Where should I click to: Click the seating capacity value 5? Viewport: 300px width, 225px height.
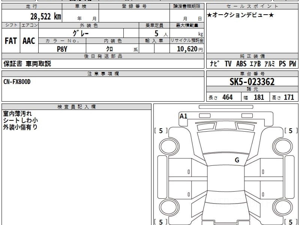click(156, 33)
